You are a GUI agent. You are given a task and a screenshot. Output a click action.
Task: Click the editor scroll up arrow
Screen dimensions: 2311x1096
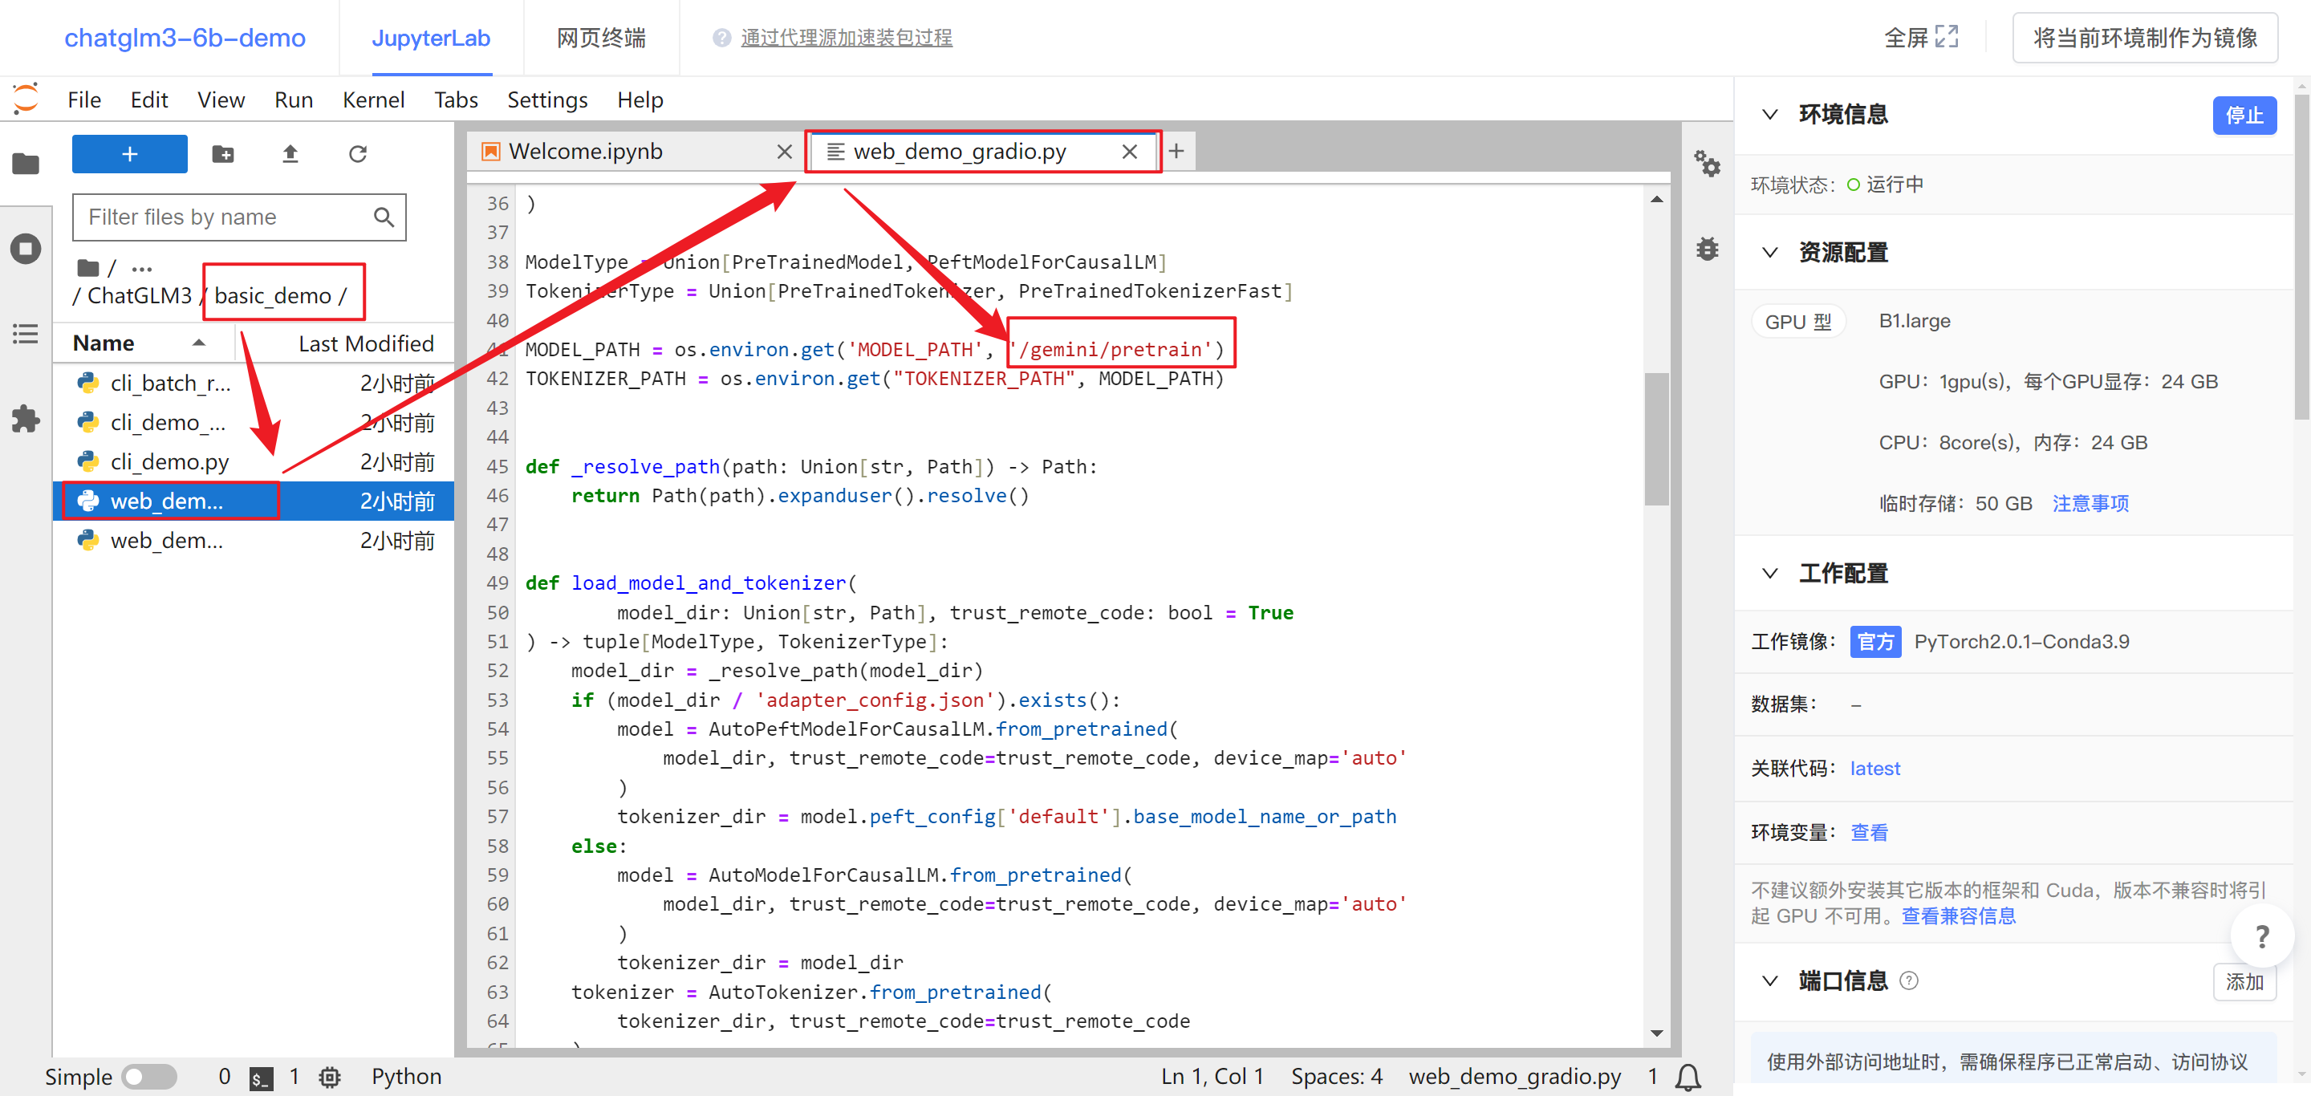pos(1656,199)
